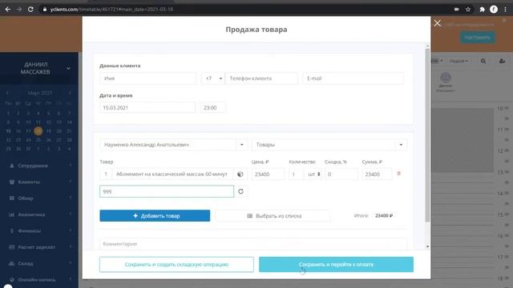This screenshot has width=513, height=288.
Task: Click Сохранить и создать складскую операцию
Action: (176, 264)
